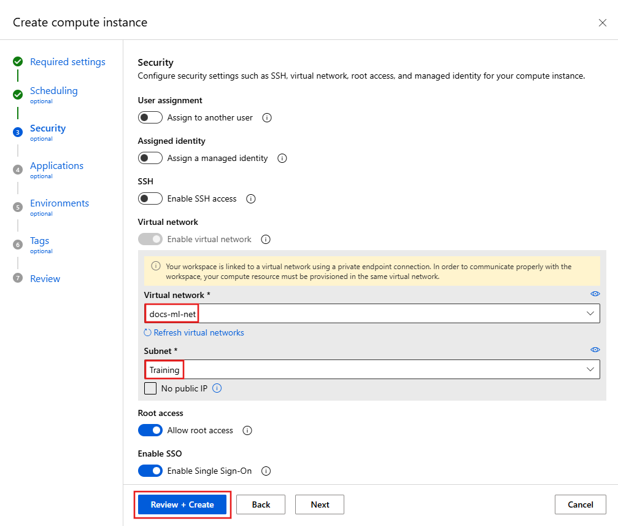Click the info icon beside Assign a managed identity
This screenshot has height=526, width=618.
coord(282,158)
